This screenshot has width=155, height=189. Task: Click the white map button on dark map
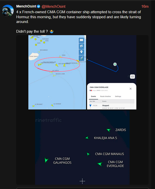(x=132, y=76)
